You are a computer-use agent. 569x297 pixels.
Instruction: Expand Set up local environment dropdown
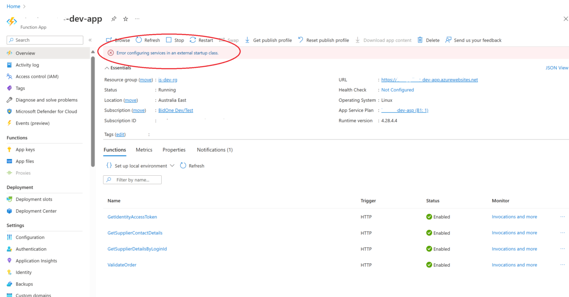pos(172,166)
